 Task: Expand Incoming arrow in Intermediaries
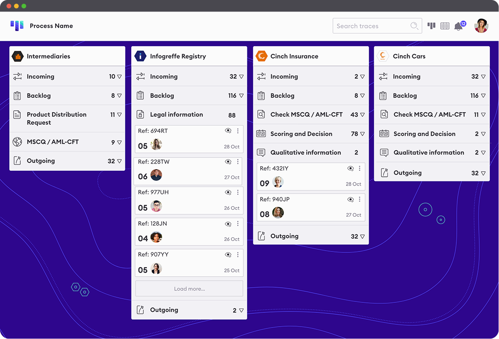click(119, 77)
